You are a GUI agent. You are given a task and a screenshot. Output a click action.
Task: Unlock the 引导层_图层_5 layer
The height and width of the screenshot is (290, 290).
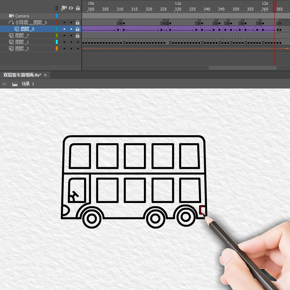(78, 22)
